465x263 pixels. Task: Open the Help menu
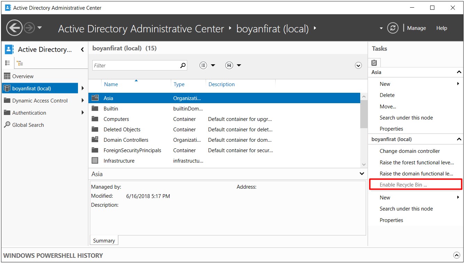441,28
